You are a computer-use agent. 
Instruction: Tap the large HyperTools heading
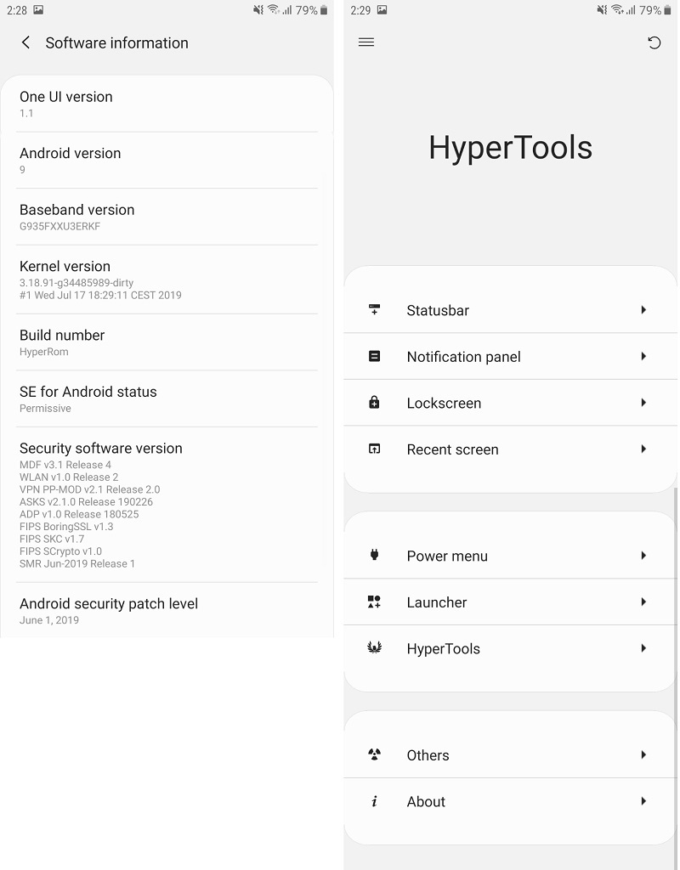[x=510, y=148]
